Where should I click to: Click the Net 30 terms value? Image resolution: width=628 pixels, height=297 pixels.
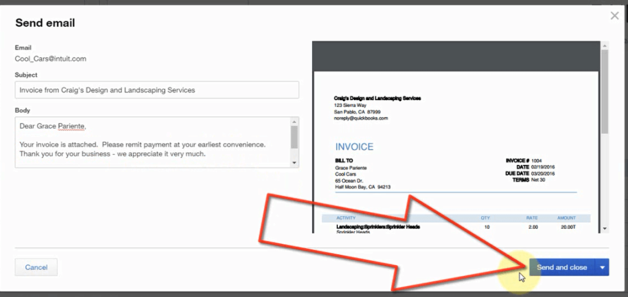tap(538, 180)
